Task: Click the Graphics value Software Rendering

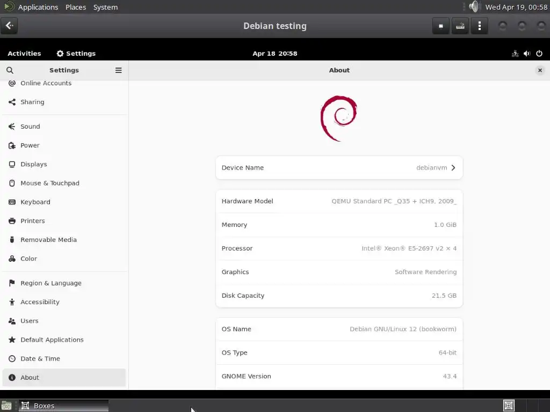Action: pyautogui.click(x=425, y=272)
